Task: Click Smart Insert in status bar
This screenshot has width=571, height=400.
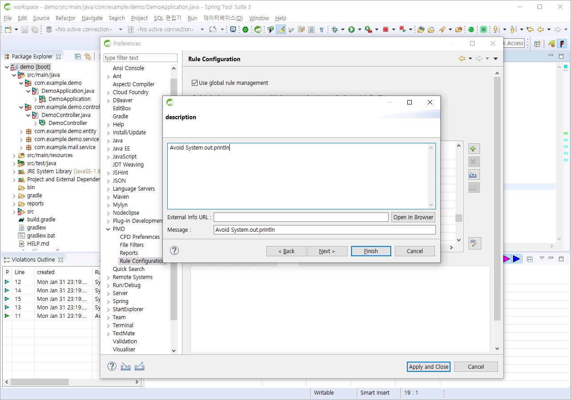Action: click(375, 393)
